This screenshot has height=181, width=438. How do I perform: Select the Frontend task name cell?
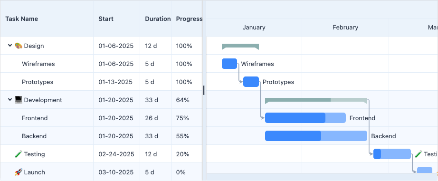(47, 118)
